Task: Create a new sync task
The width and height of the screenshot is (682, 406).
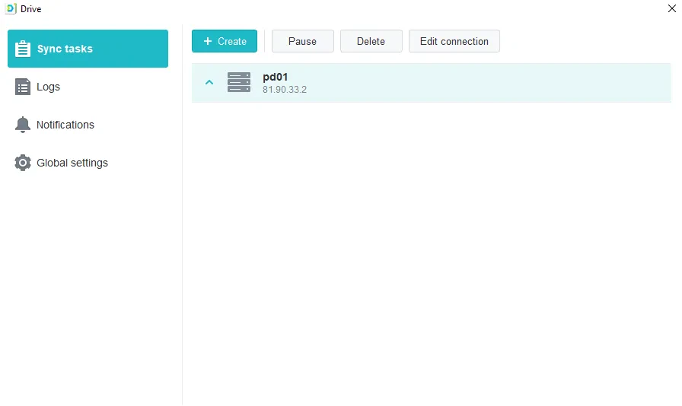Action: click(x=225, y=41)
